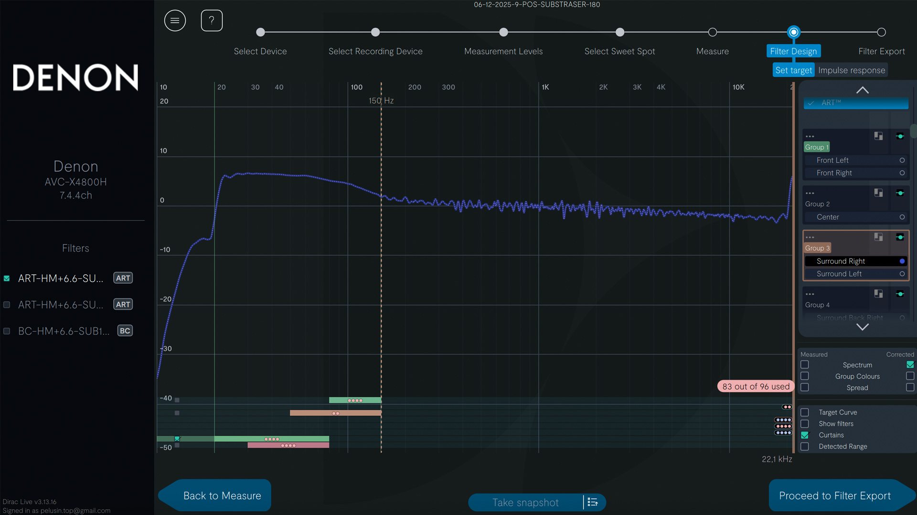Open the ART correction type dropdown
The image size is (917, 515).
point(856,103)
